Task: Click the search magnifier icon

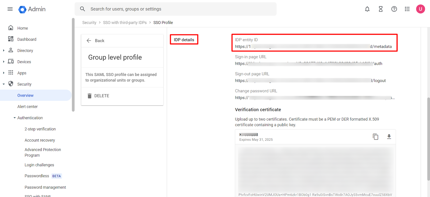Action: [83, 9]
